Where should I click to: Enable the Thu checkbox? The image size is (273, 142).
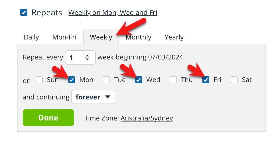(x=173, y=80)
